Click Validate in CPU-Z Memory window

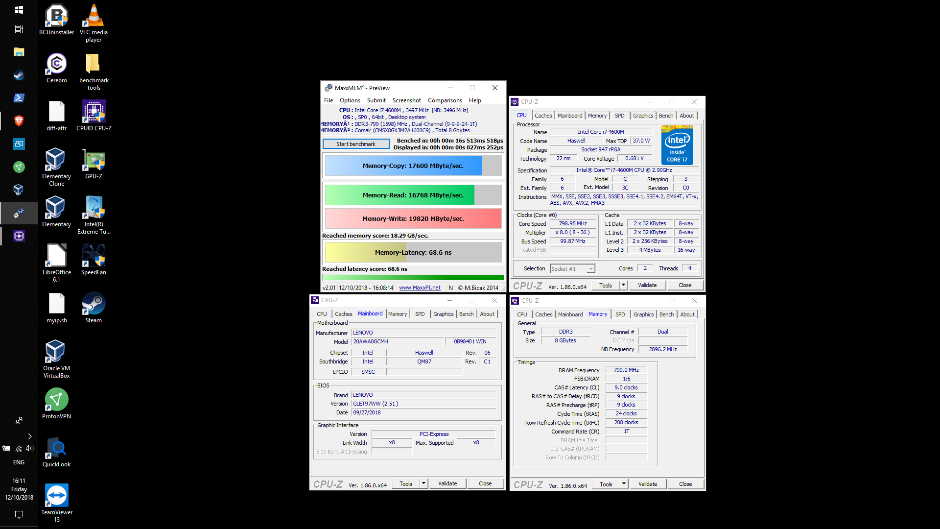click(648, 484)
